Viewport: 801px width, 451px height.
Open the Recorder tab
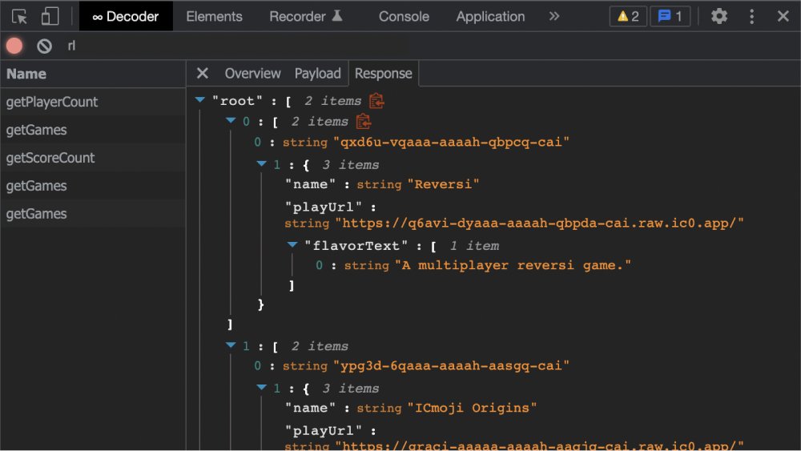tap(306, 16)
